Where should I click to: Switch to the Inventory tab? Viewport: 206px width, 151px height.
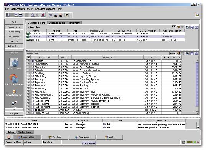coord(74,23)
